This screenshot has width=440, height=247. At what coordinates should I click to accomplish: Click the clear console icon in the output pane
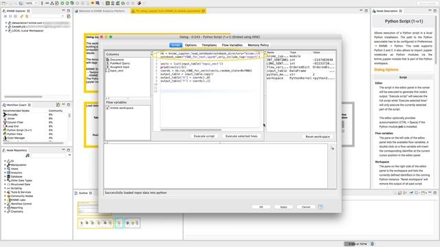point(332,148)
